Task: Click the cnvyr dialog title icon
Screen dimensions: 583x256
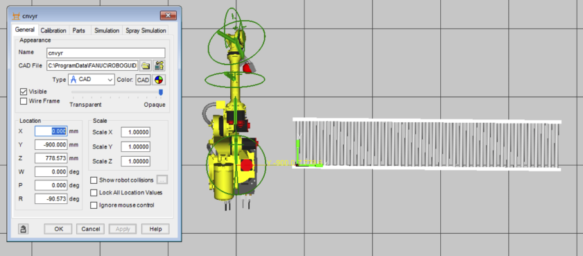Action: pos(16,16)
